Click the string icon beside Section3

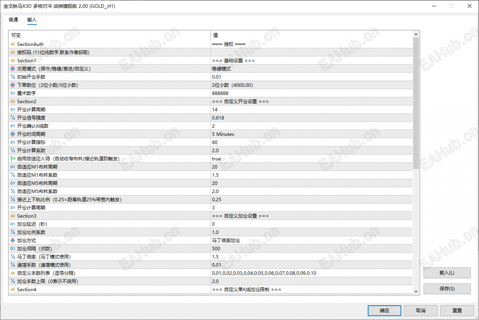coord(12,216)
